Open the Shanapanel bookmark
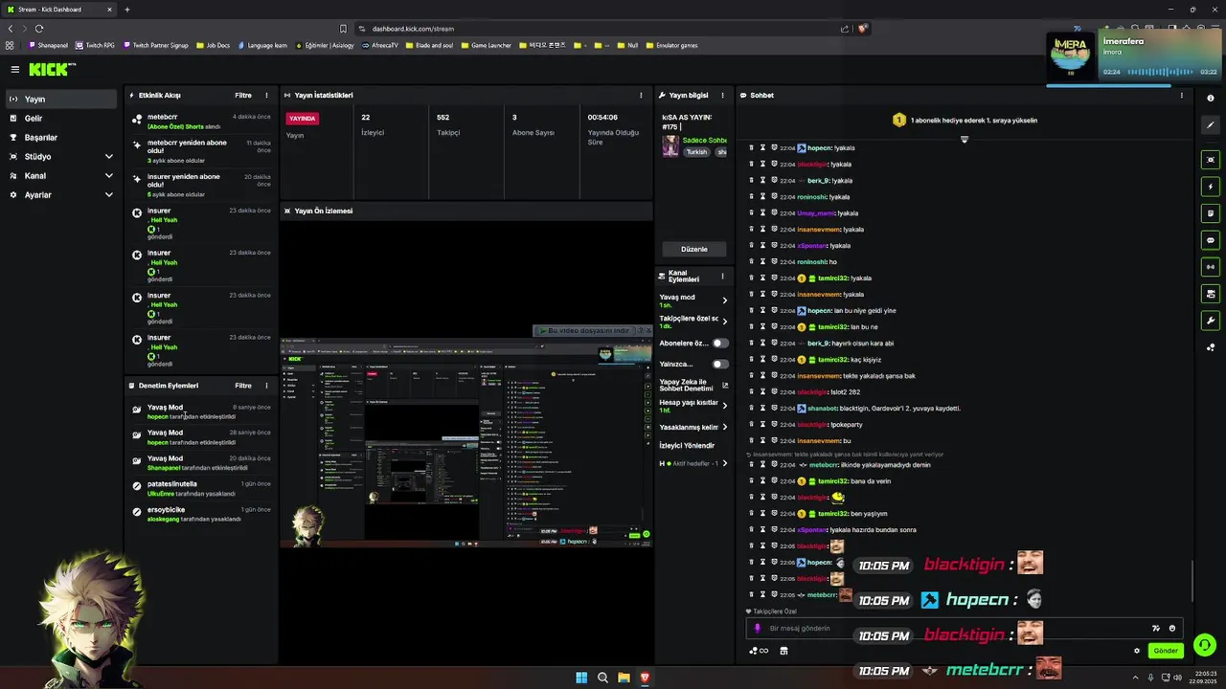 (x=47, y=45)
